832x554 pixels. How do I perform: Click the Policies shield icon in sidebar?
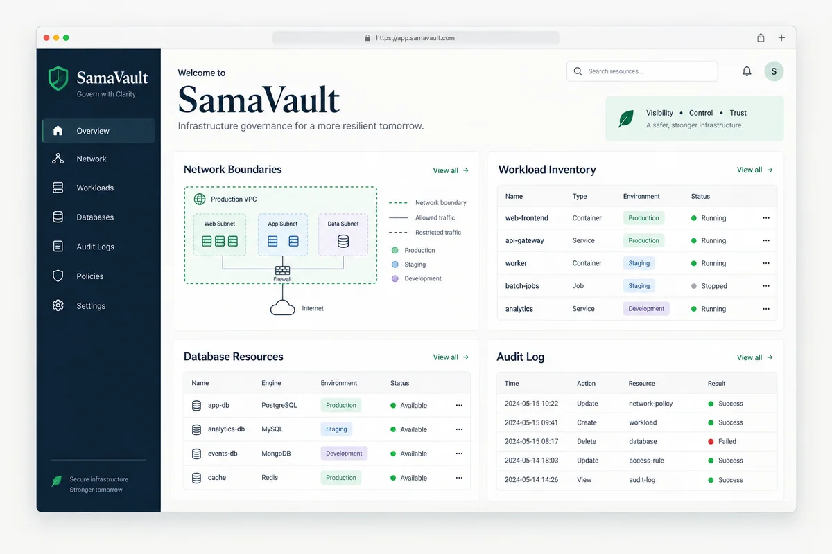(58, 276)
